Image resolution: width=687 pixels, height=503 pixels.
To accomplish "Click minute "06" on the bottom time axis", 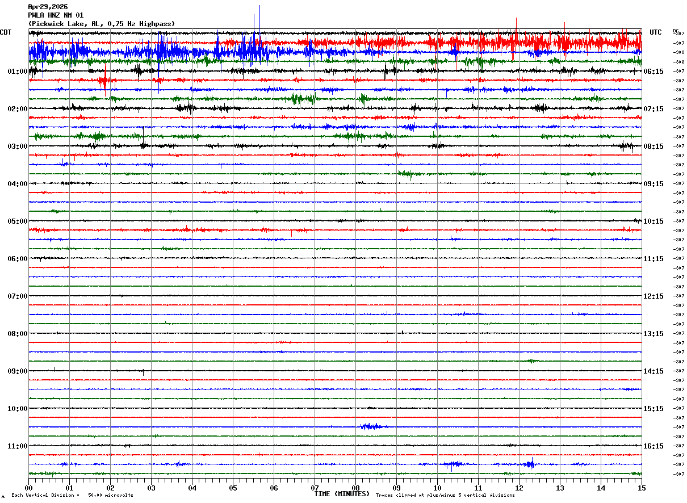I will [x=274, y=488].
